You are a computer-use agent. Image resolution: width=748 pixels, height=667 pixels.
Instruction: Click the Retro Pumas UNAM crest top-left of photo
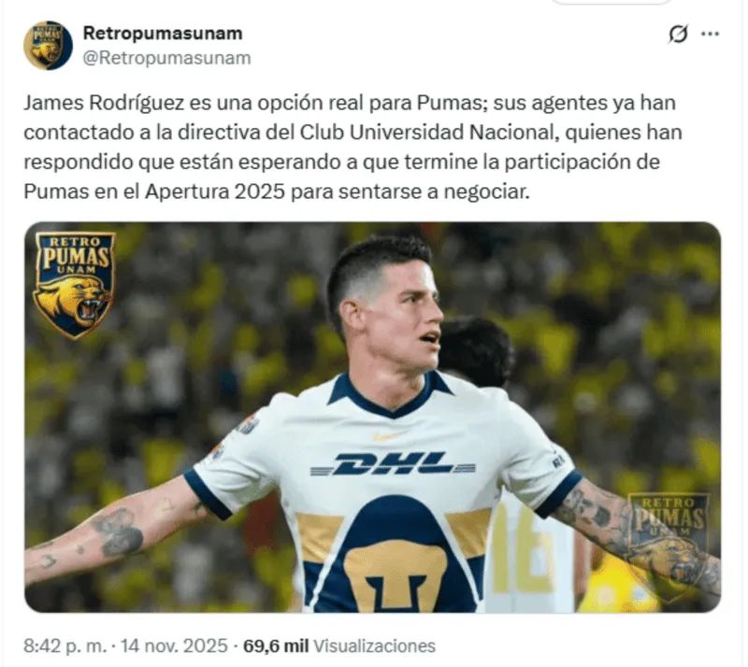[x=74, y=285]
